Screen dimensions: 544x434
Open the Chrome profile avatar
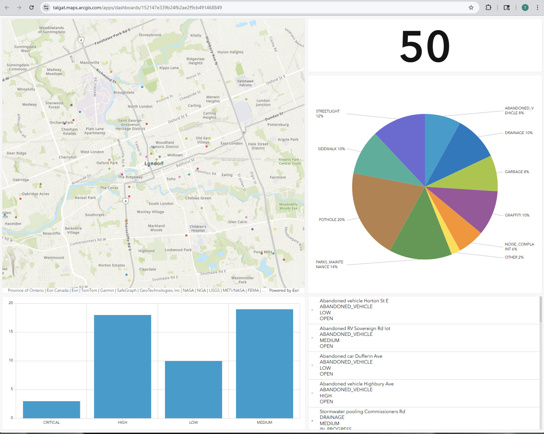pyautogui.click(x=525, y=8)
